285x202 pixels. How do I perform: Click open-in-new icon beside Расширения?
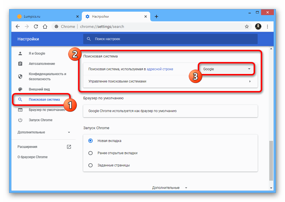pyautogui.click(x=69, y=147)
